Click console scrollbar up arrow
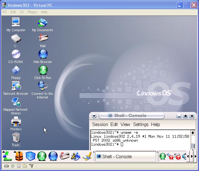This screenshot has width=199, height=171. coord(193,132)
